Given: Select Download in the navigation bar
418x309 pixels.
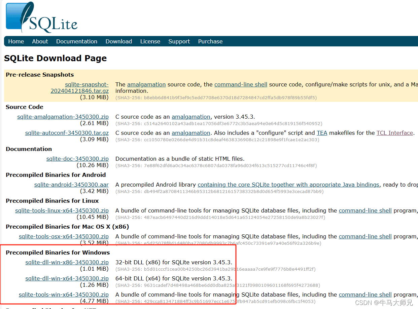Looking at the screenshot, I should click(118, 41).
